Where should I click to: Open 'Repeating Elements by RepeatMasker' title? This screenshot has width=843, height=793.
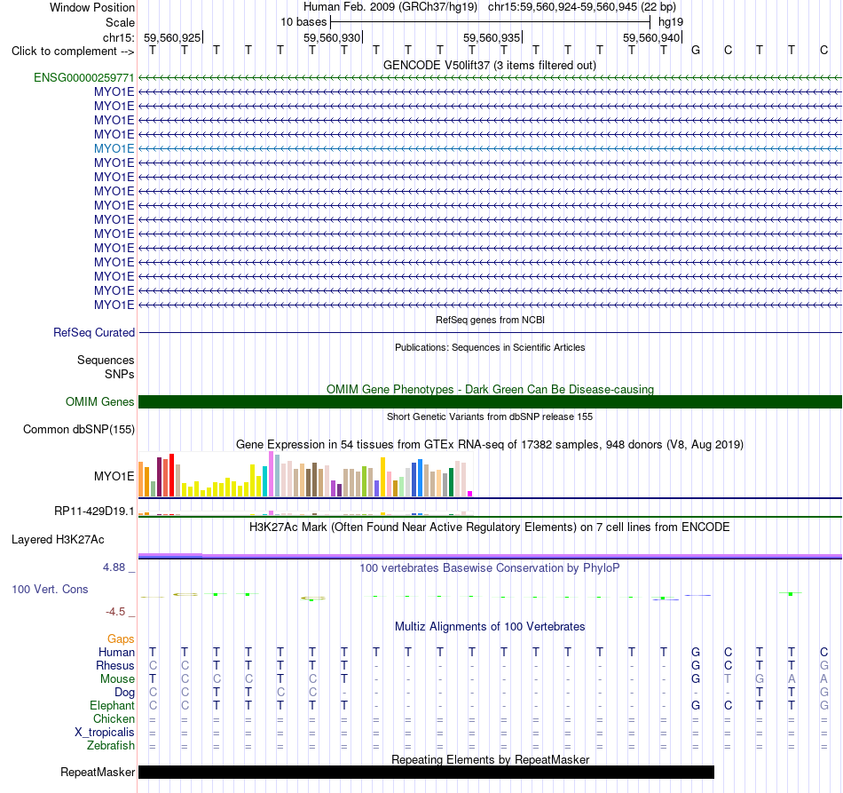point(490,759)
